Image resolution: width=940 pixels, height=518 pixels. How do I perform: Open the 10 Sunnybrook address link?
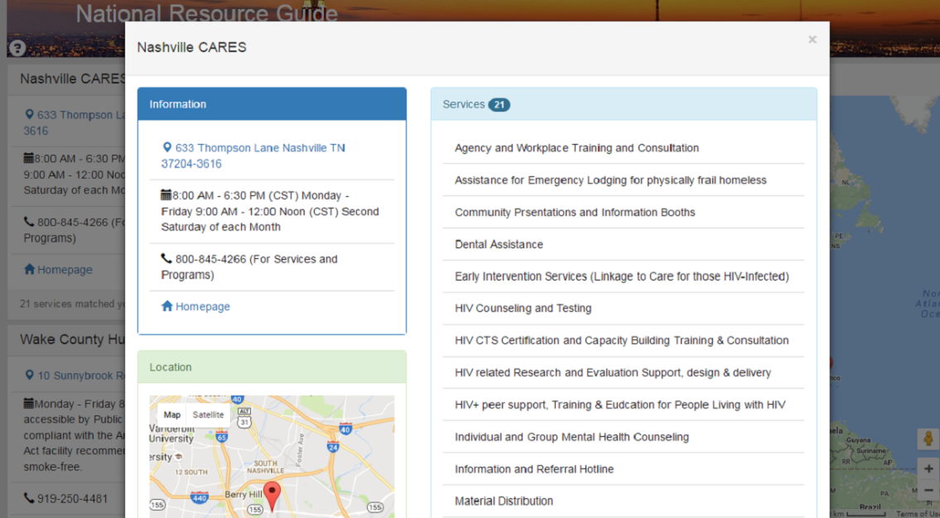(81, 376)
